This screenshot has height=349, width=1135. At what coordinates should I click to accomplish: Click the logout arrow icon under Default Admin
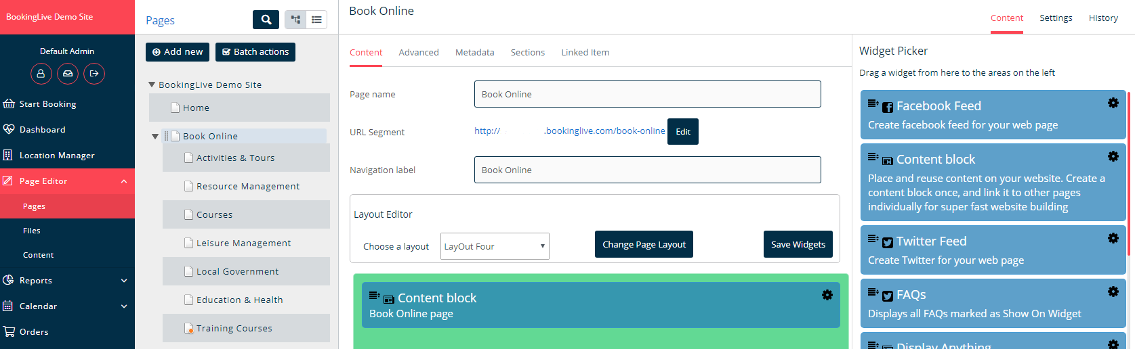(94, 73)
